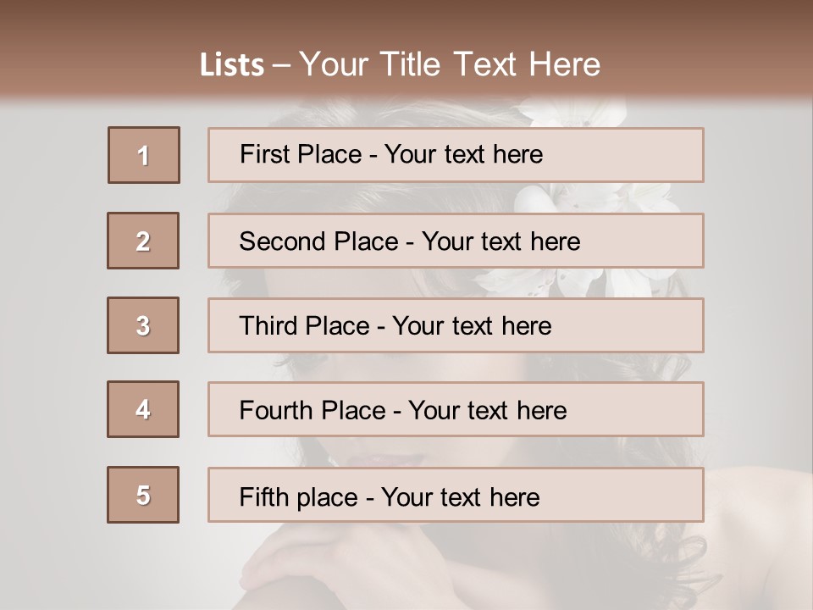The width and height of the screenshot is (813, 610).
Task: Select the number 4 box
Action: [143, 409]
